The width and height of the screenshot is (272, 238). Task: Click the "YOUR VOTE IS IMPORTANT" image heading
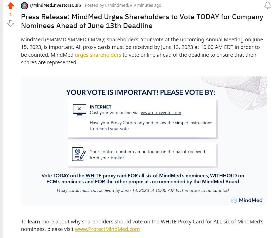tap(141, 92)
